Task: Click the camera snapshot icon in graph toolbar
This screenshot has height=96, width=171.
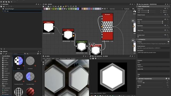Action: (x=48, y=6)
